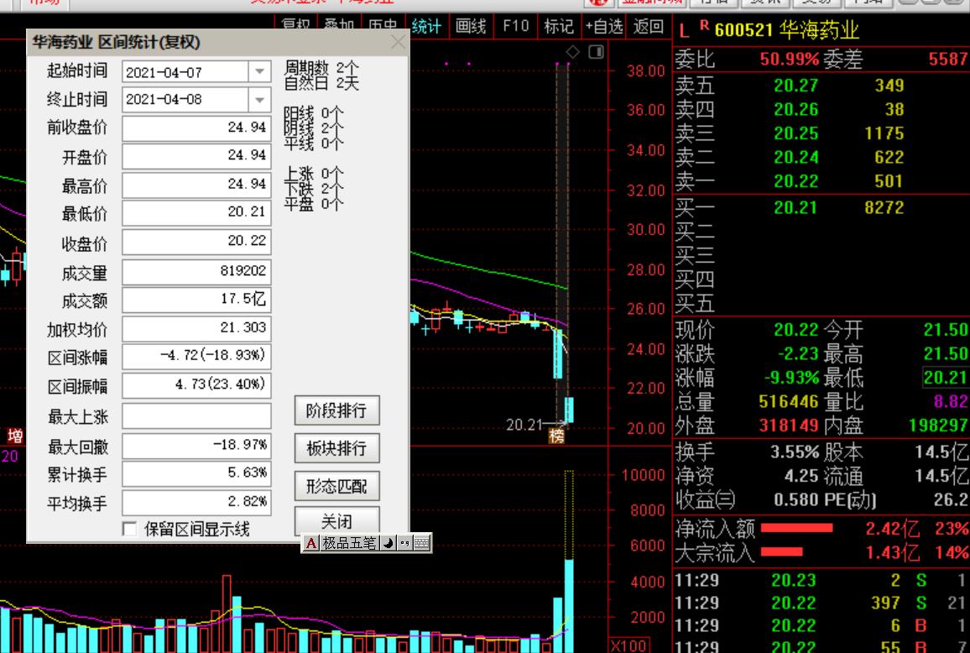Click the 前收盘价 field in the dialog
The width and height of the screenshot is (970, 653).
coord(196,128)
